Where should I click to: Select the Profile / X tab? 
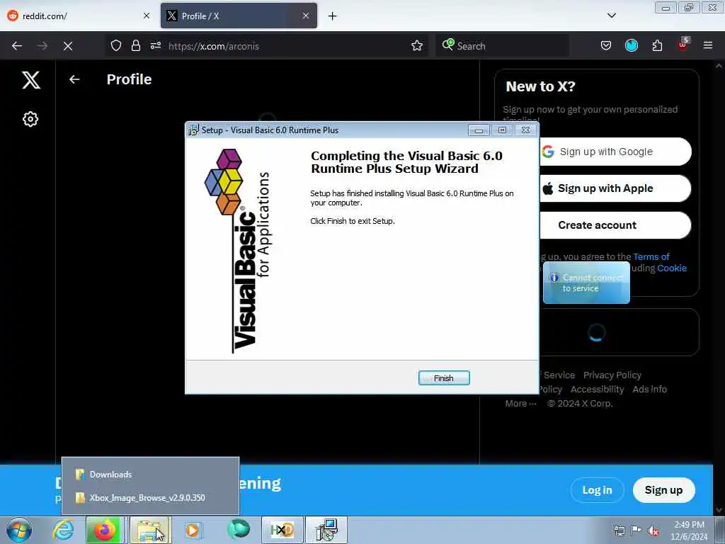239,16
